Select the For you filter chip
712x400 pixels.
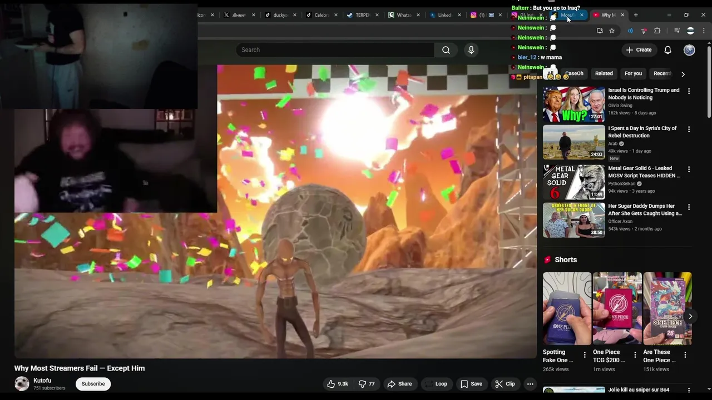coord(633,73)
